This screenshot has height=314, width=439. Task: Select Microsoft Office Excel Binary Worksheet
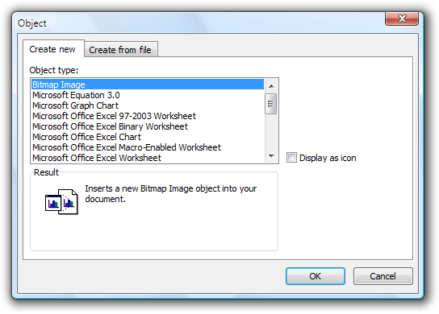point(148,126)
